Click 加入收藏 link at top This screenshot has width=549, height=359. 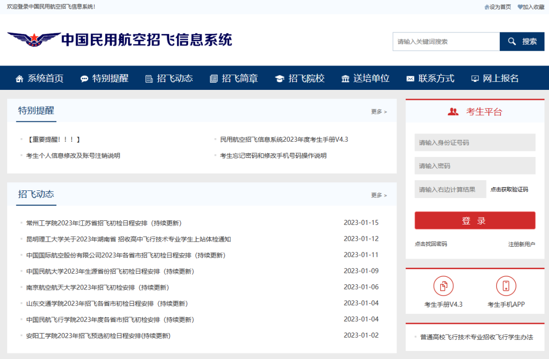[x=533, y=7]
